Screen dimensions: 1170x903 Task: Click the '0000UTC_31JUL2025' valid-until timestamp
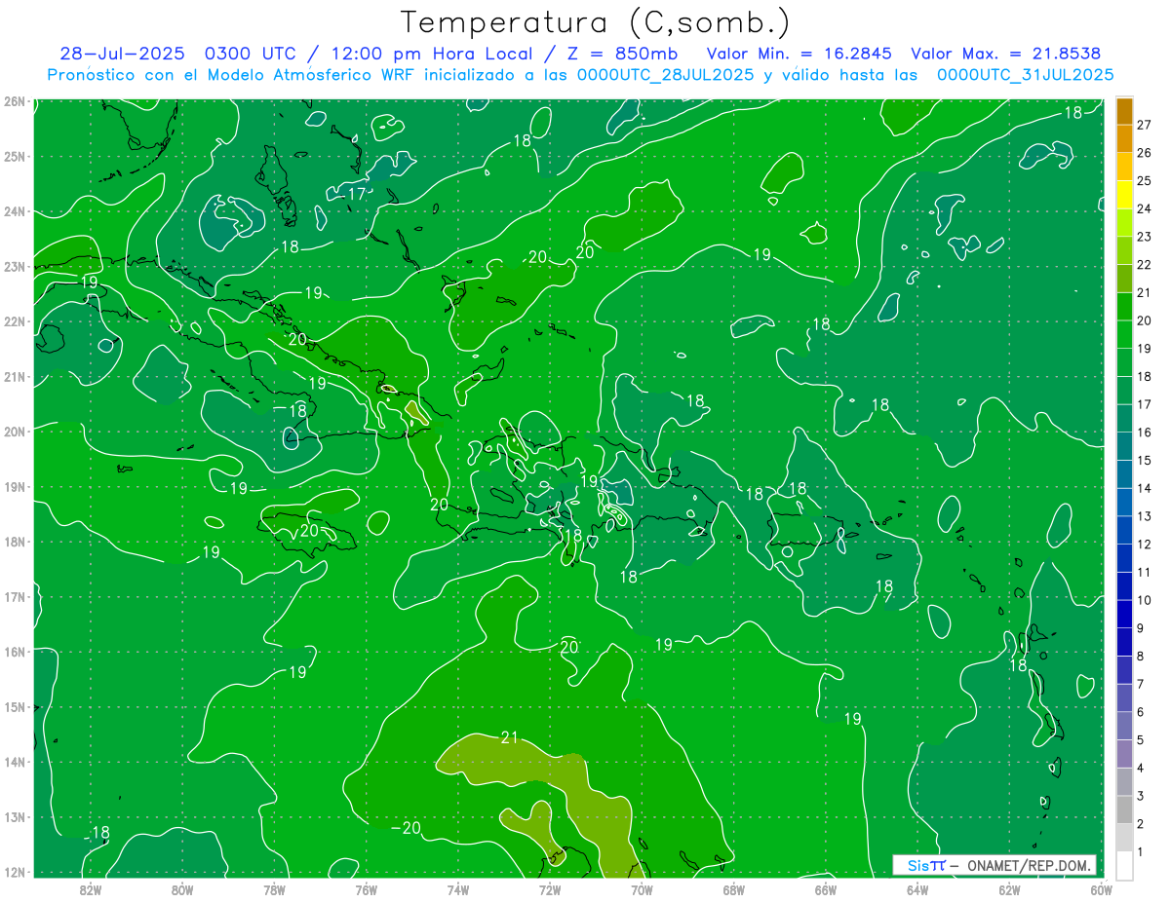[x=1026, y=75]
